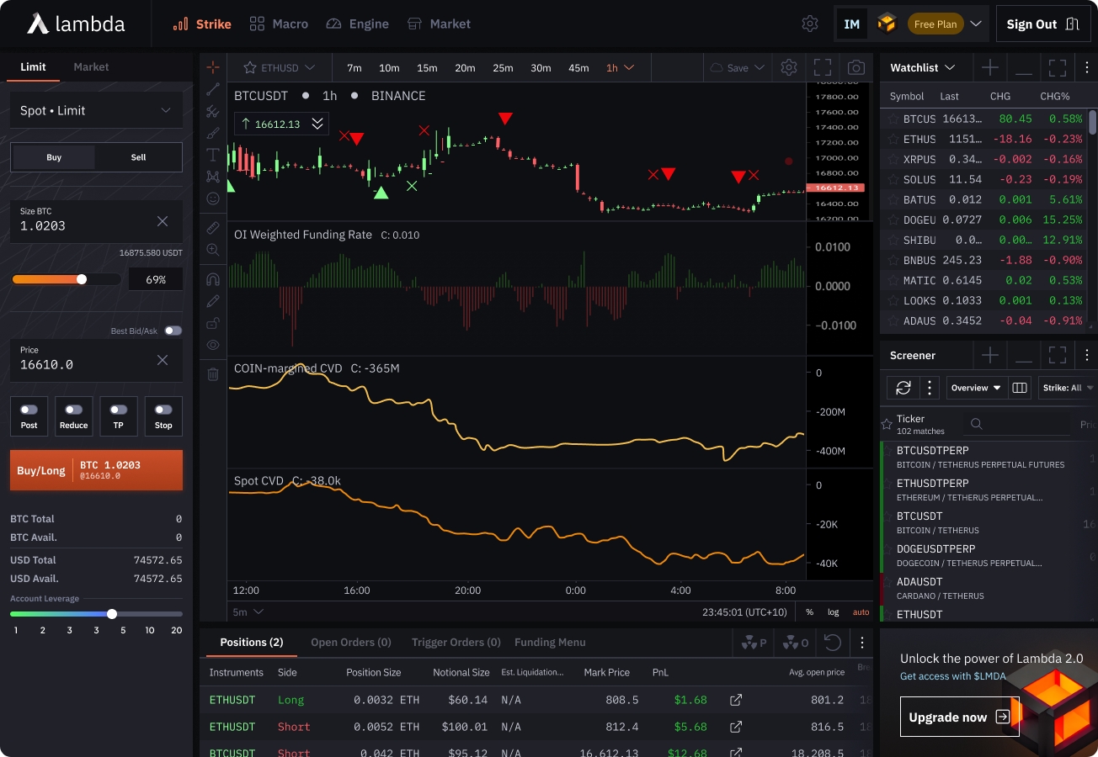Click the chart screenshot camera icon
This screenshot has width=1098, height=757.
[x=856, y=67]
